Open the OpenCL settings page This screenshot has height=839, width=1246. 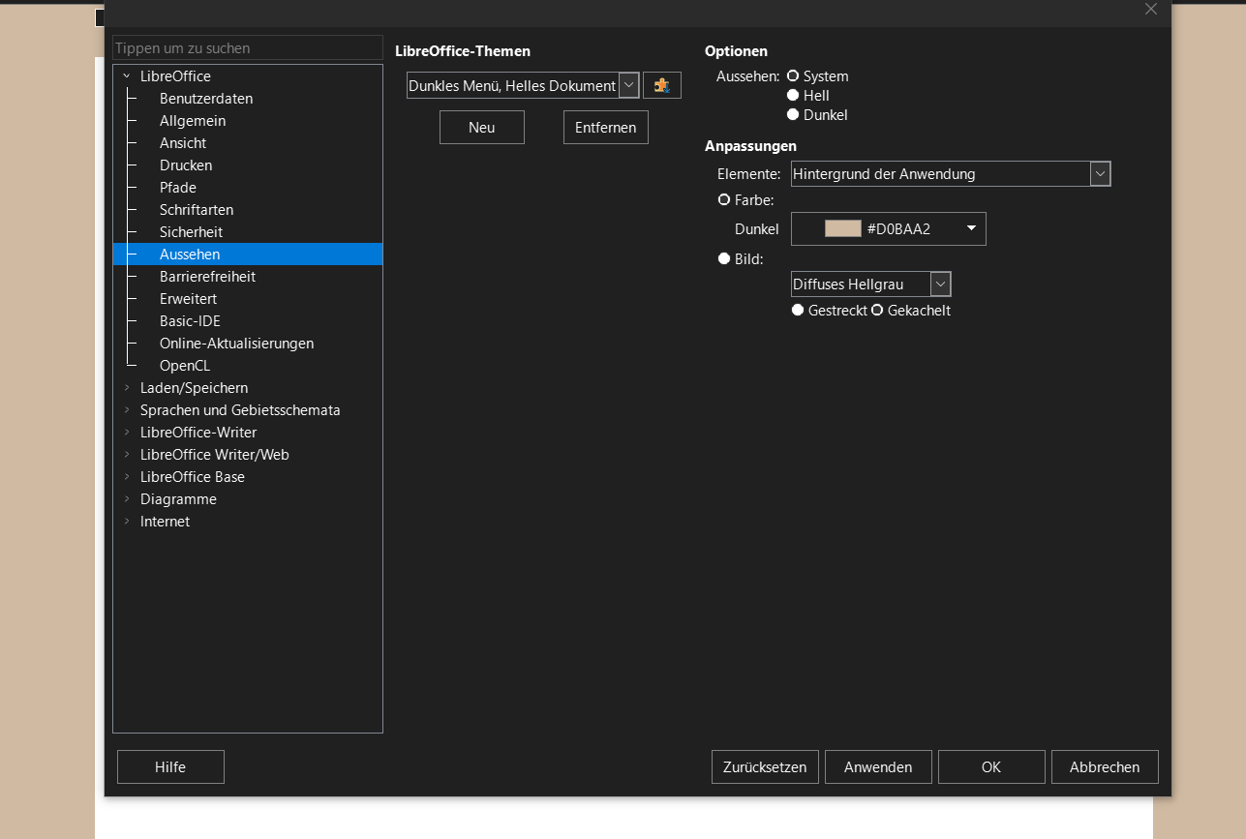coord(184,365)
